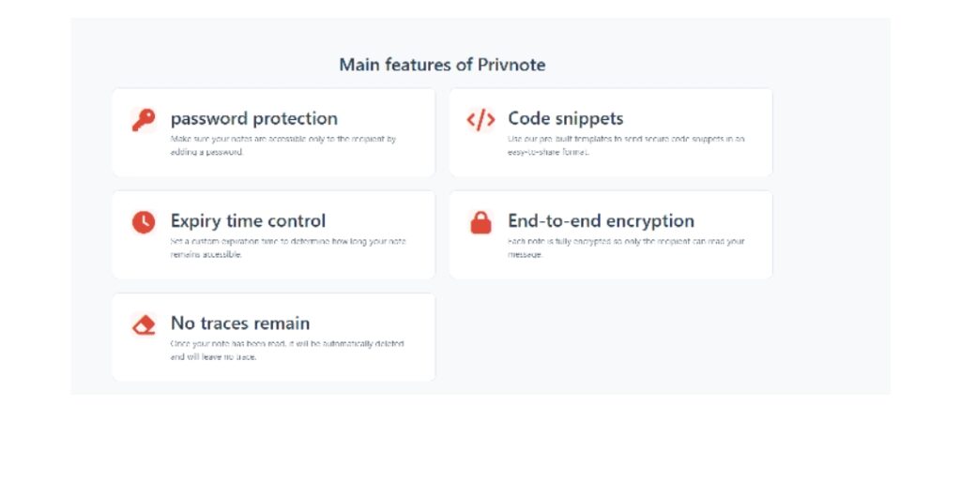The width and height of the screenshot is (961, 481).
Task: Click the red key icon
Action: [144, 120]
